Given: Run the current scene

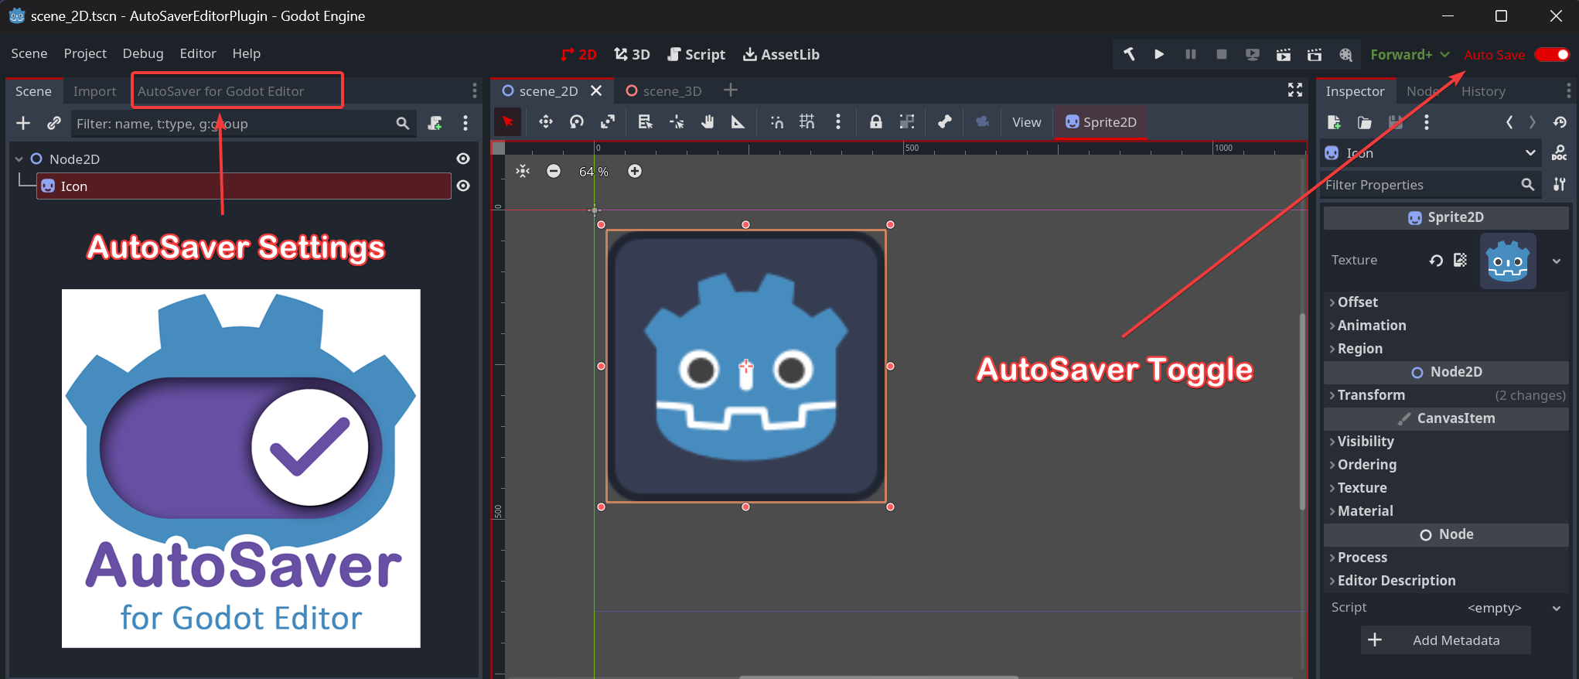Looking at the screenshot, I should [1284, 54].
